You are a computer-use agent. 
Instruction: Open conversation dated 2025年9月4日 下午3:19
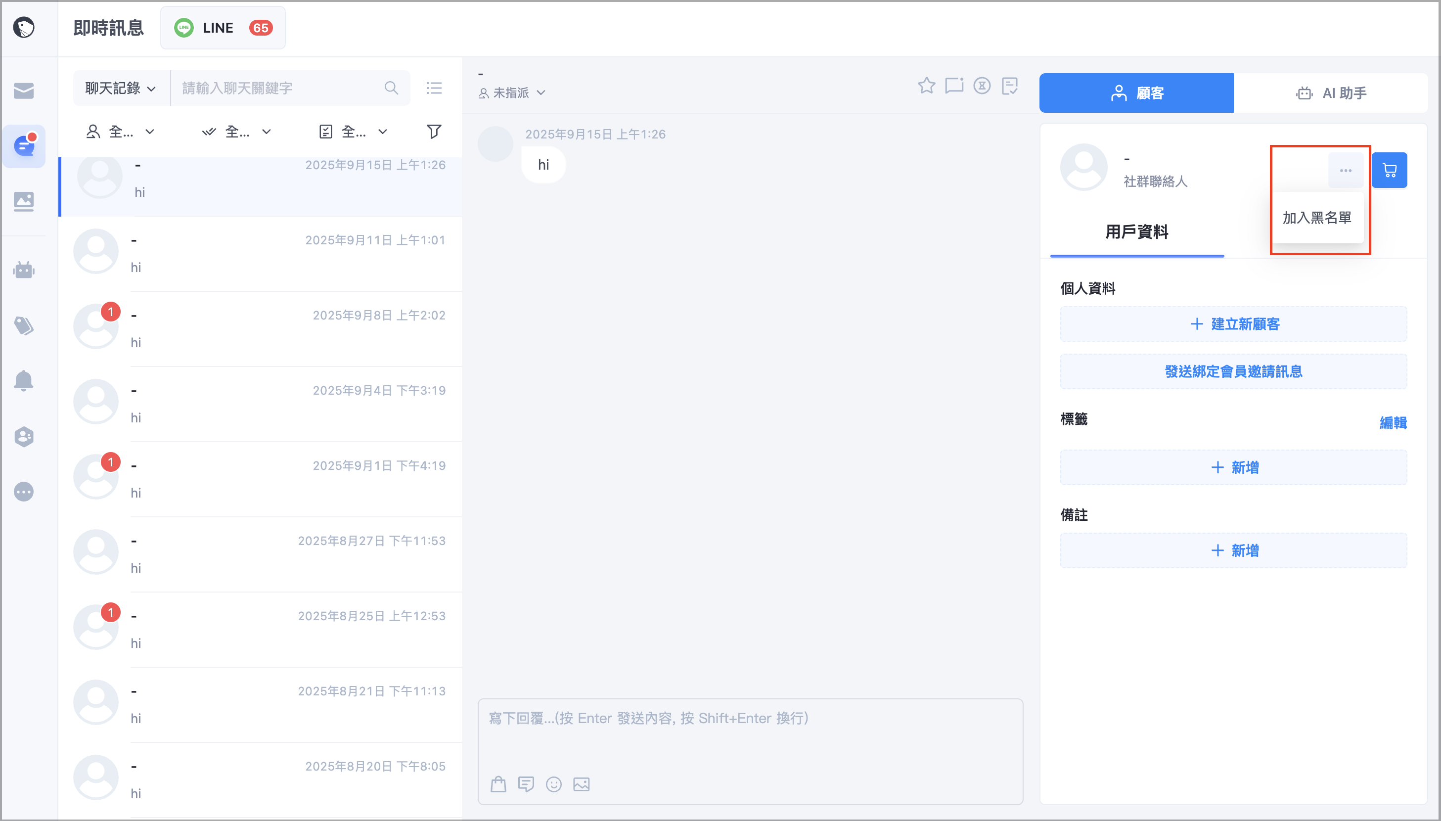point(261,404)
